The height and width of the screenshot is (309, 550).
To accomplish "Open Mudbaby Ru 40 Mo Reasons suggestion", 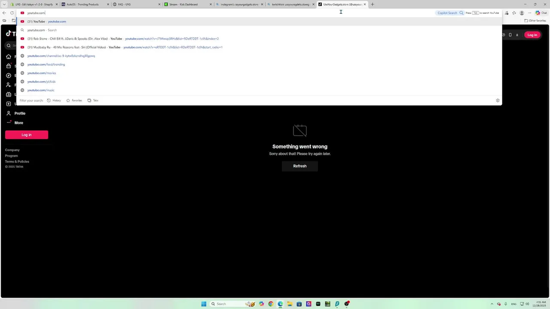I will click(259, 47).
